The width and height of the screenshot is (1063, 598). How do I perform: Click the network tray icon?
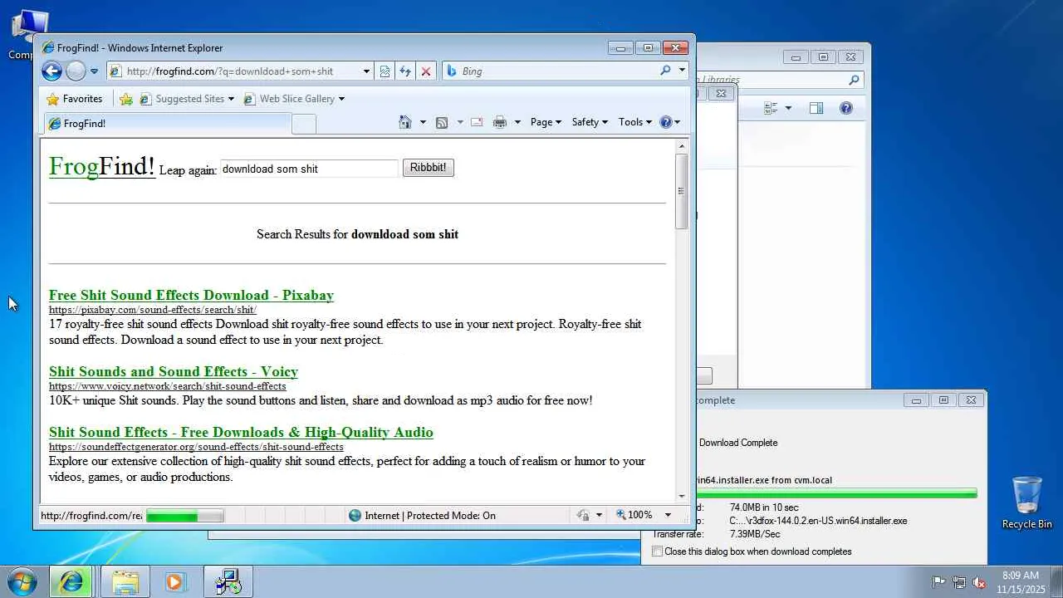(959, 582)
